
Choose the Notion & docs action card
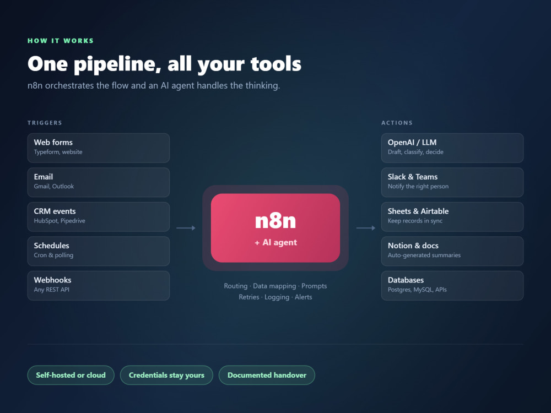click(x=452, y=251)
